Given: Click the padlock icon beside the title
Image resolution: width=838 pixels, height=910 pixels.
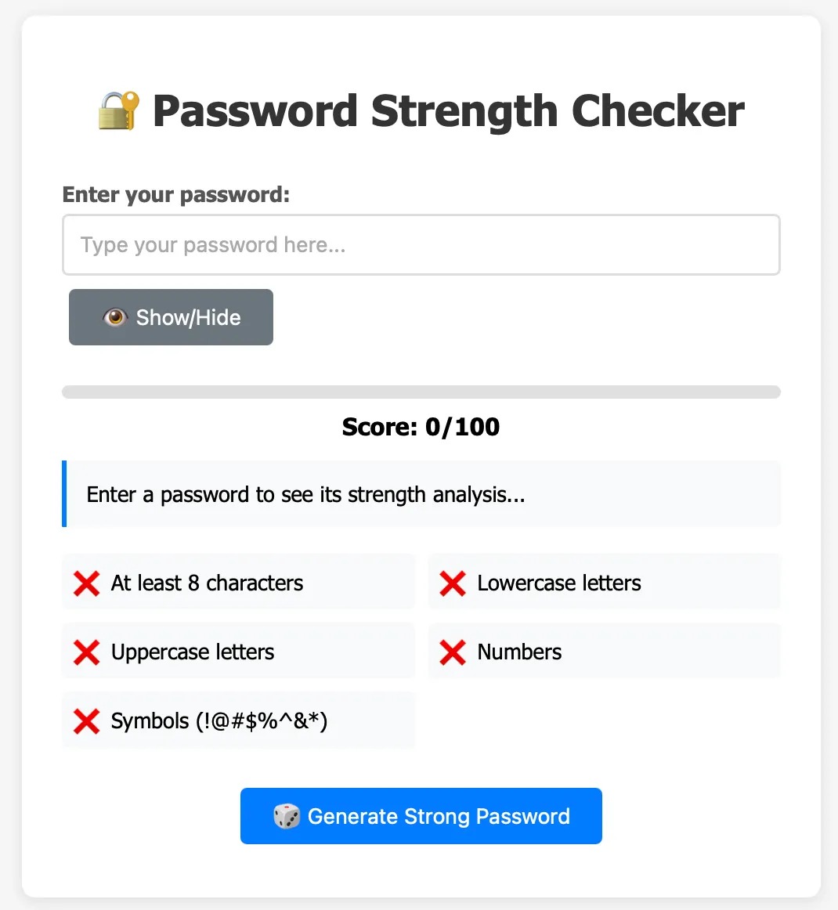Looking at the screenshot, I should tap(118, 110).
